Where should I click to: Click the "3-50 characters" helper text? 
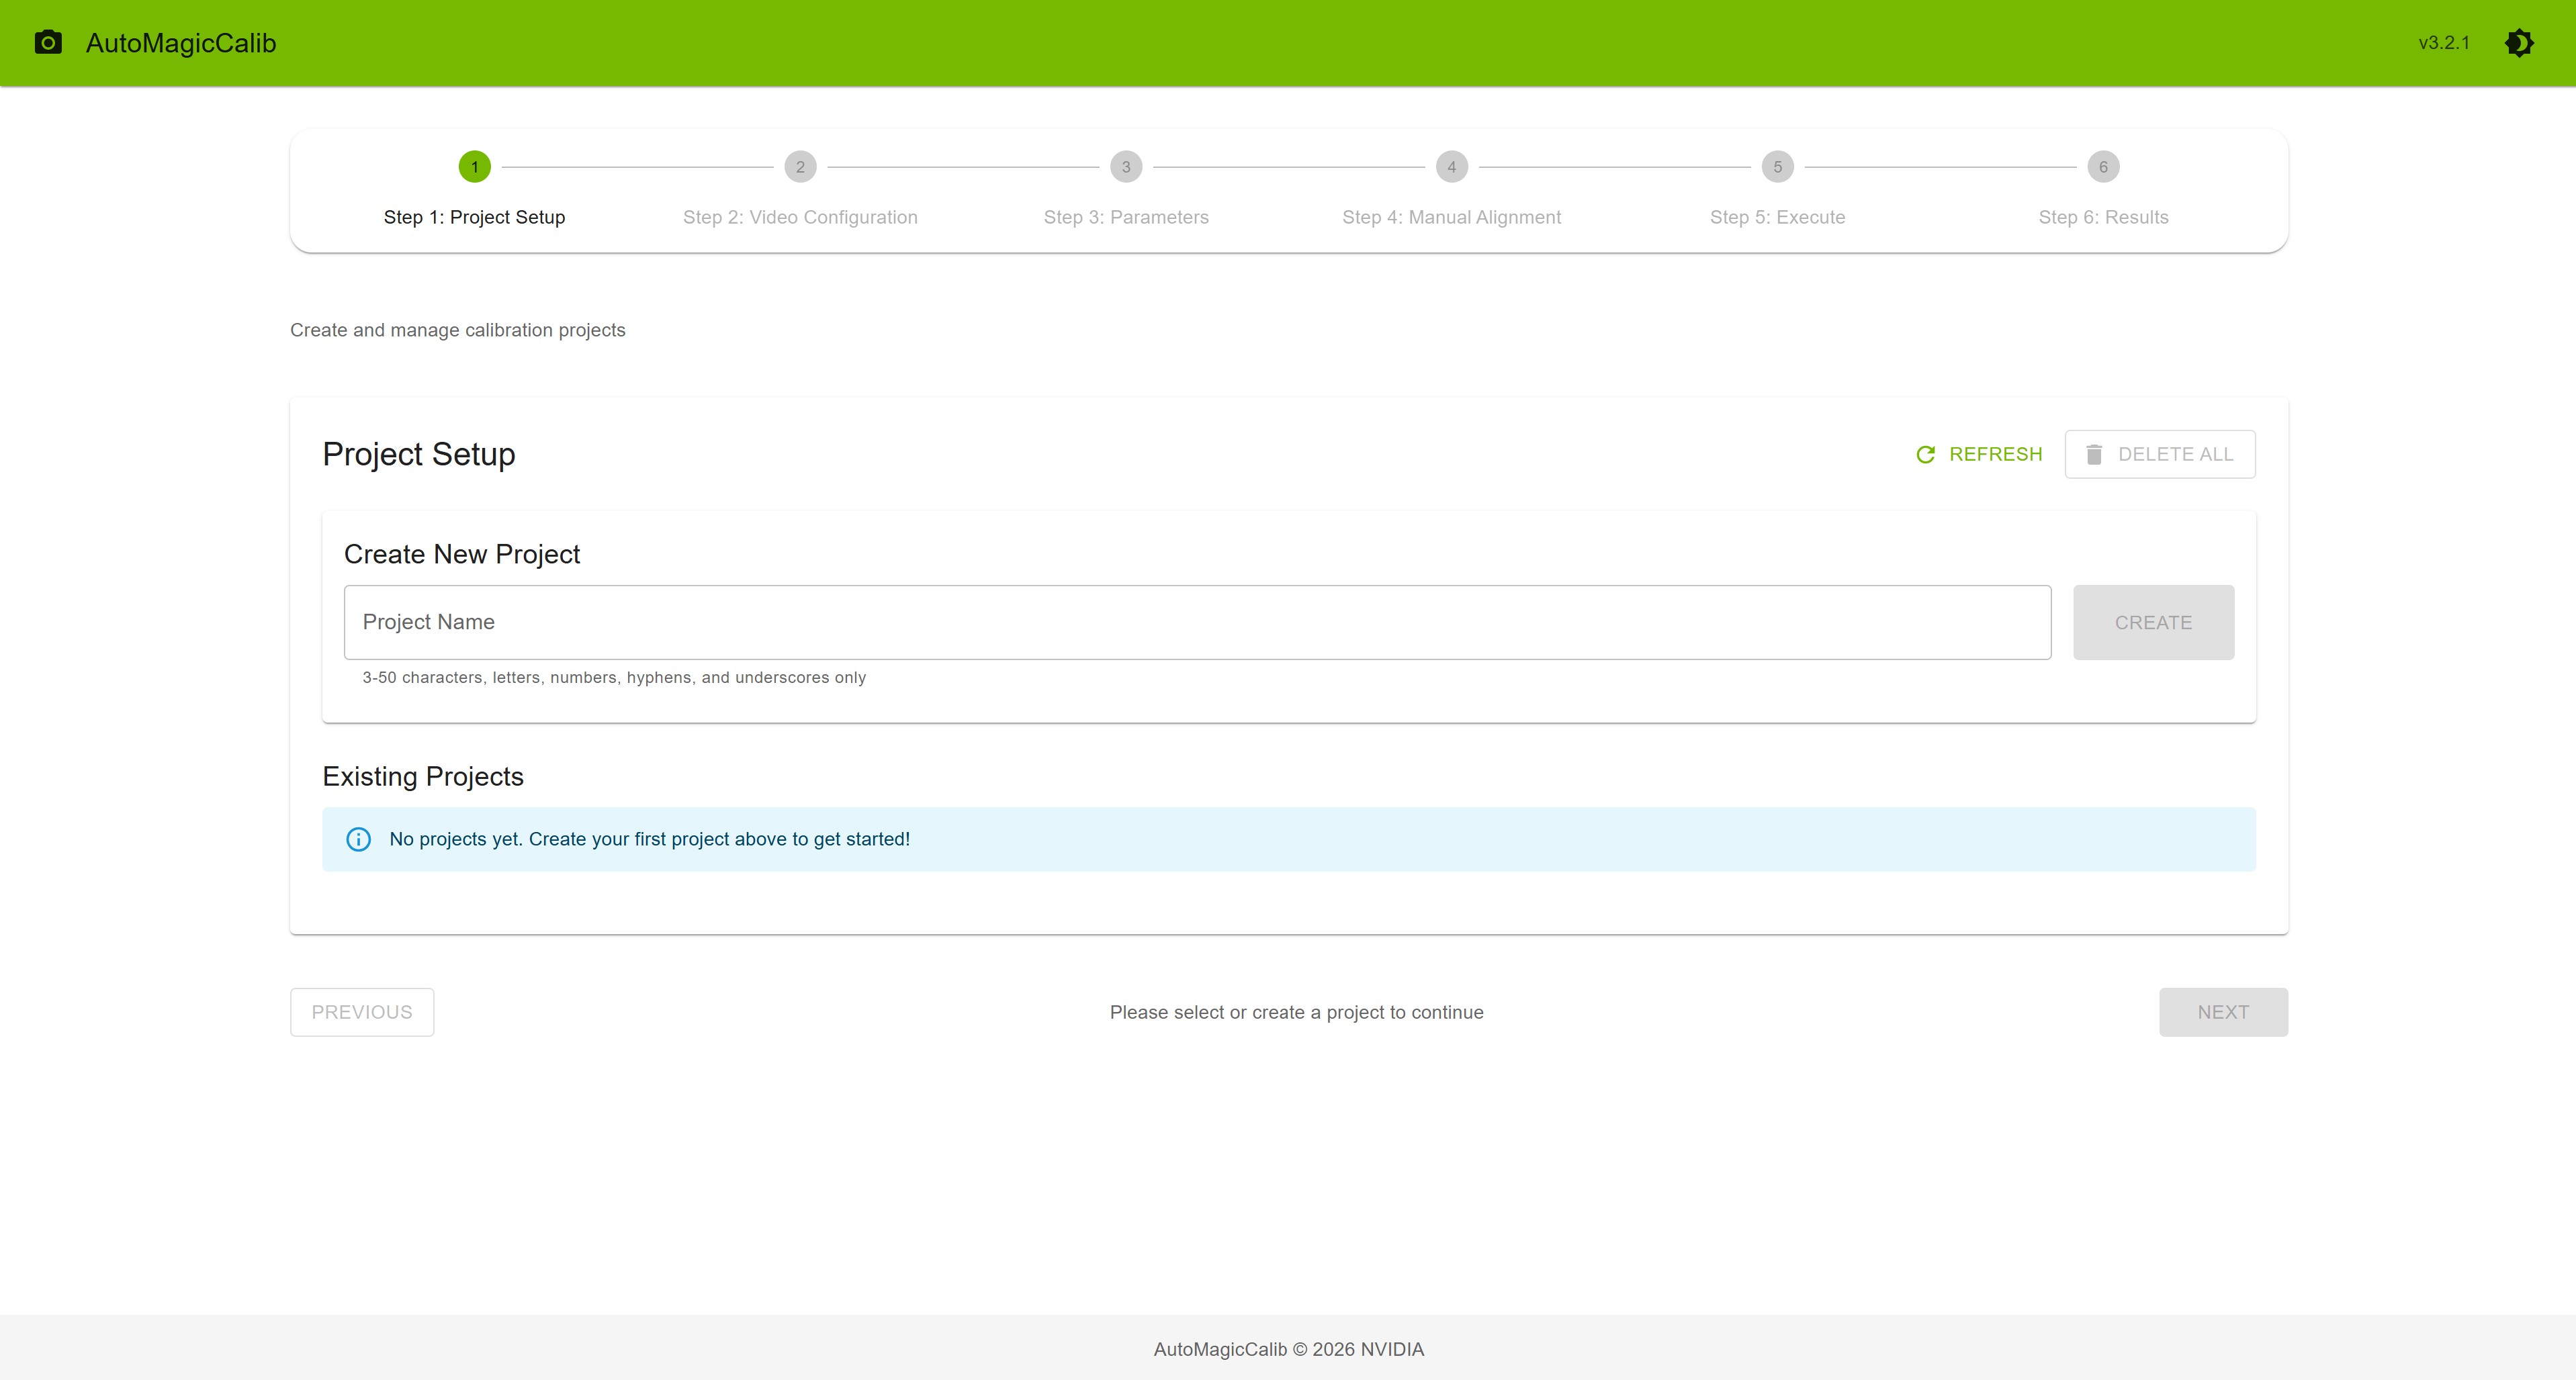pyautogui.click(x=614, y=678)
